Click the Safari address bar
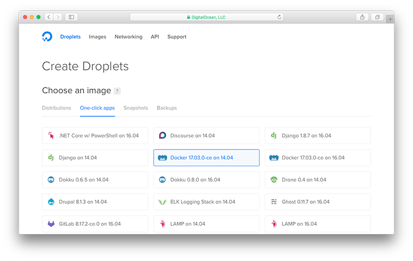Image resolution: width=413 pixels, height=261 pixels. point(206,17)
